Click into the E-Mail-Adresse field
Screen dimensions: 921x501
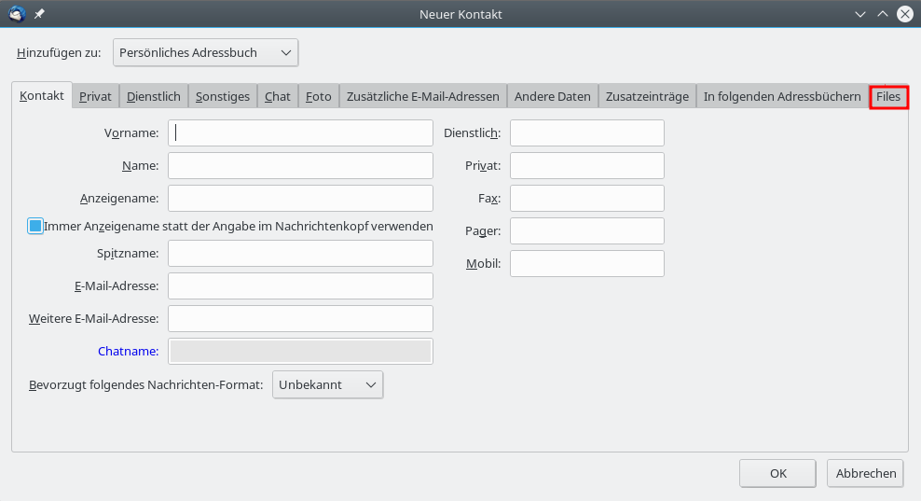(x=300, y=285)
